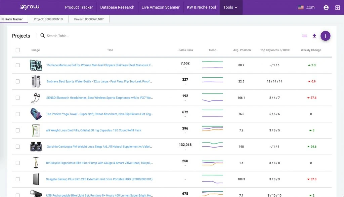This screenshot has width=344, height=197.
Task: Tick the checkbox next to the yoga towel product
Action: (x=18, y=114)
